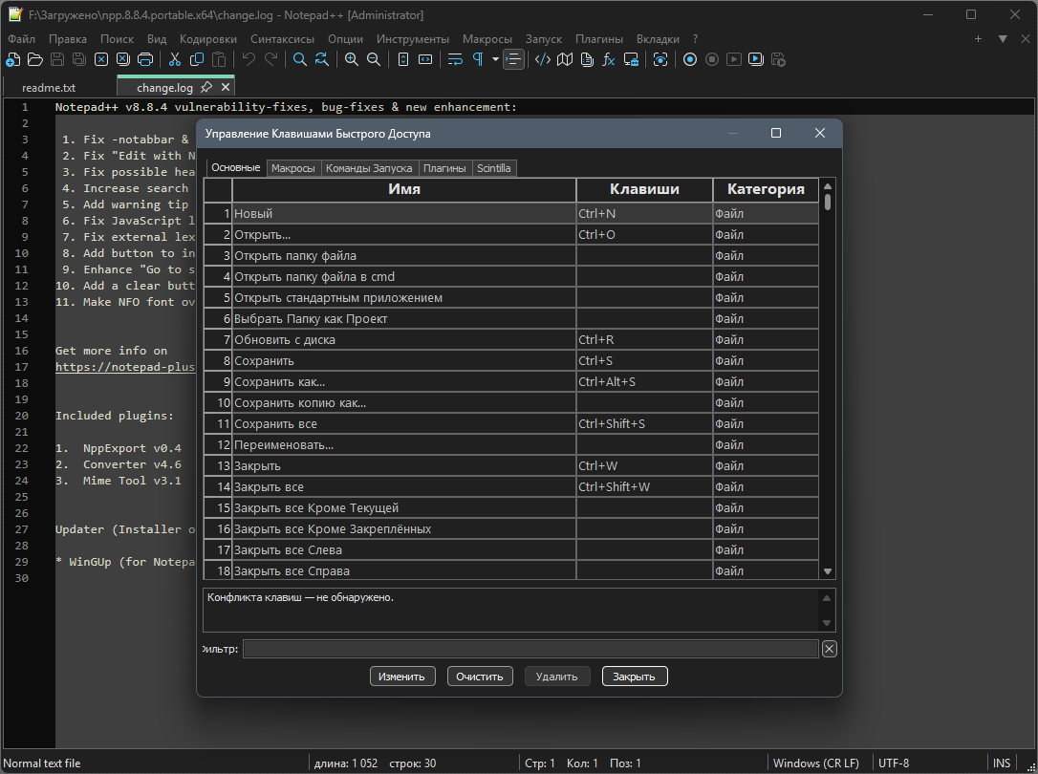Open the Folder as Workspace icon
The width and height of the screenshot is (1038, 774).
[631, 59]
